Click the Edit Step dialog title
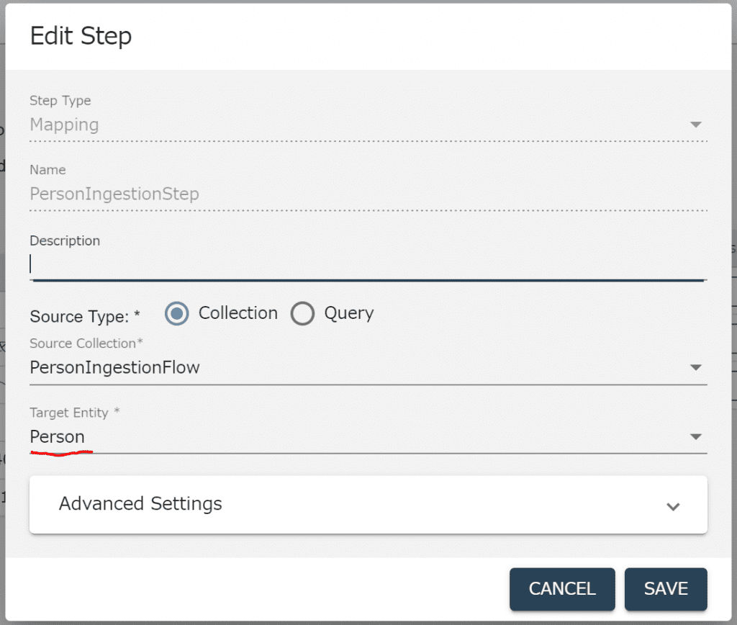 (81, 36)
